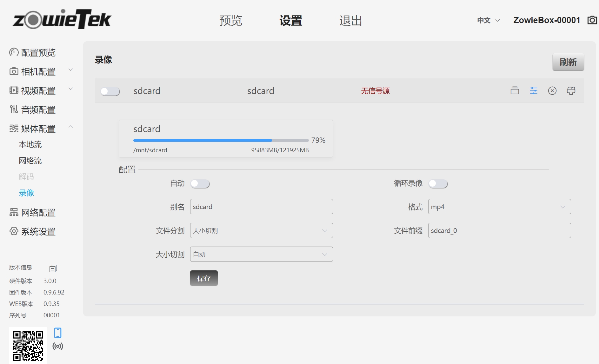Click the archive/storage icon on sdcard row
The image size is (599, 364).
(x=515, y=91)
